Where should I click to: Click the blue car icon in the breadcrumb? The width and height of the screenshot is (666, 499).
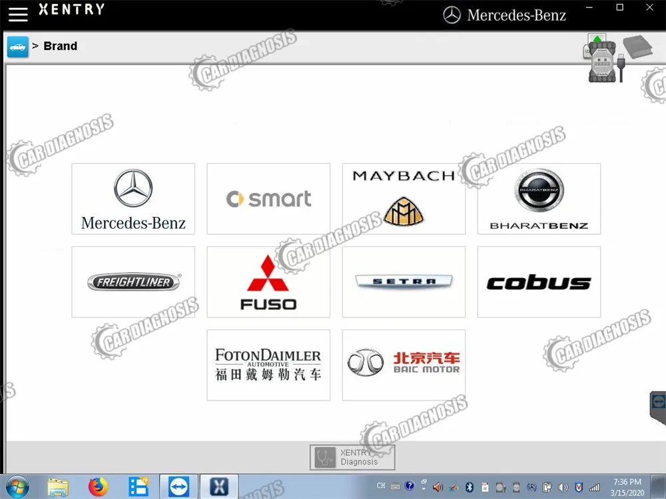[x=18, y=47]
